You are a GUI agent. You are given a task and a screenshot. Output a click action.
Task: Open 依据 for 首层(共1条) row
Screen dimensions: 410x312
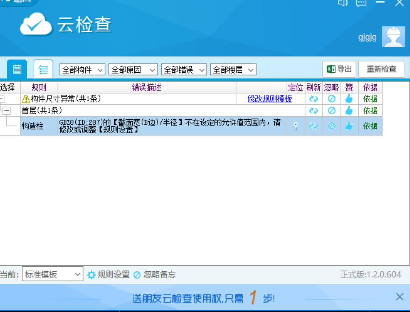tap(370, 111)
